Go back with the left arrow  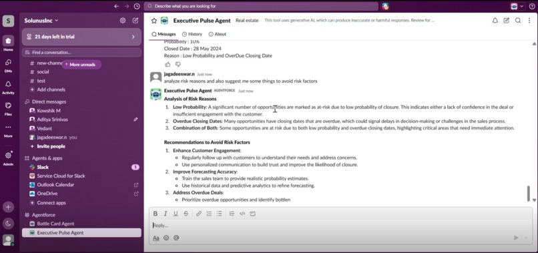click(x=116, y=6)
